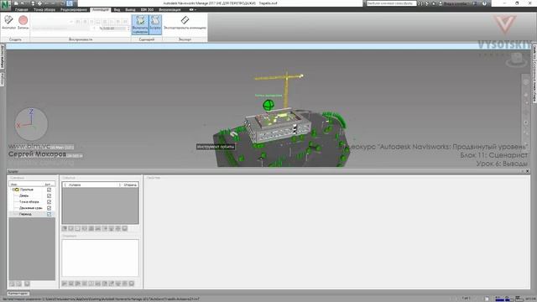The width and height of the screenshot is (537, 302).
Task: Click the On Animation event icon
Action: [x=105, y=228]
